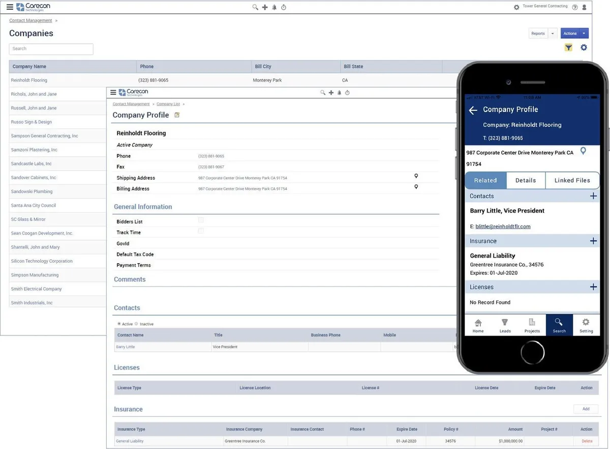
Task: Open the Linked Files tab
Action: coord(572,180)
